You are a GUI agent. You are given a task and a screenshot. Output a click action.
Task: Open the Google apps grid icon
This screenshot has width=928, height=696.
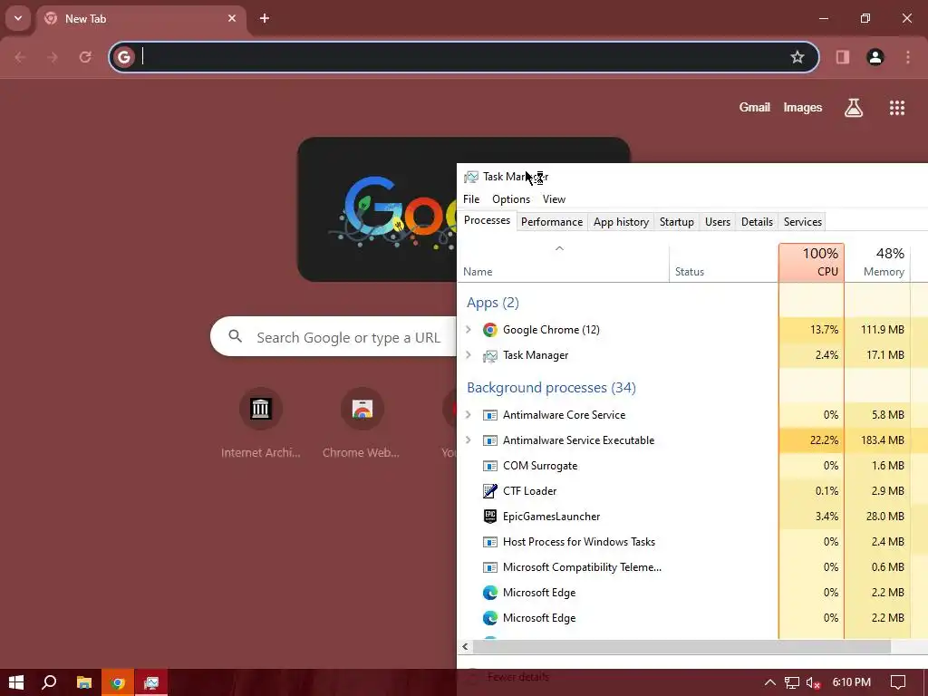pos(897,108)
